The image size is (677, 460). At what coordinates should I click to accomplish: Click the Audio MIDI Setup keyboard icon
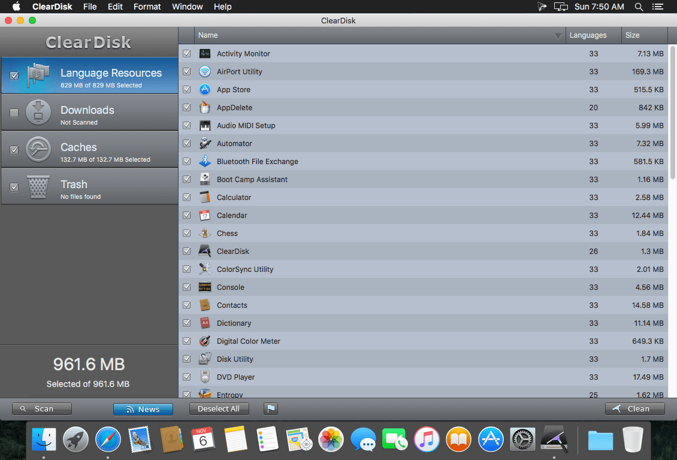[x=205, y=126]
